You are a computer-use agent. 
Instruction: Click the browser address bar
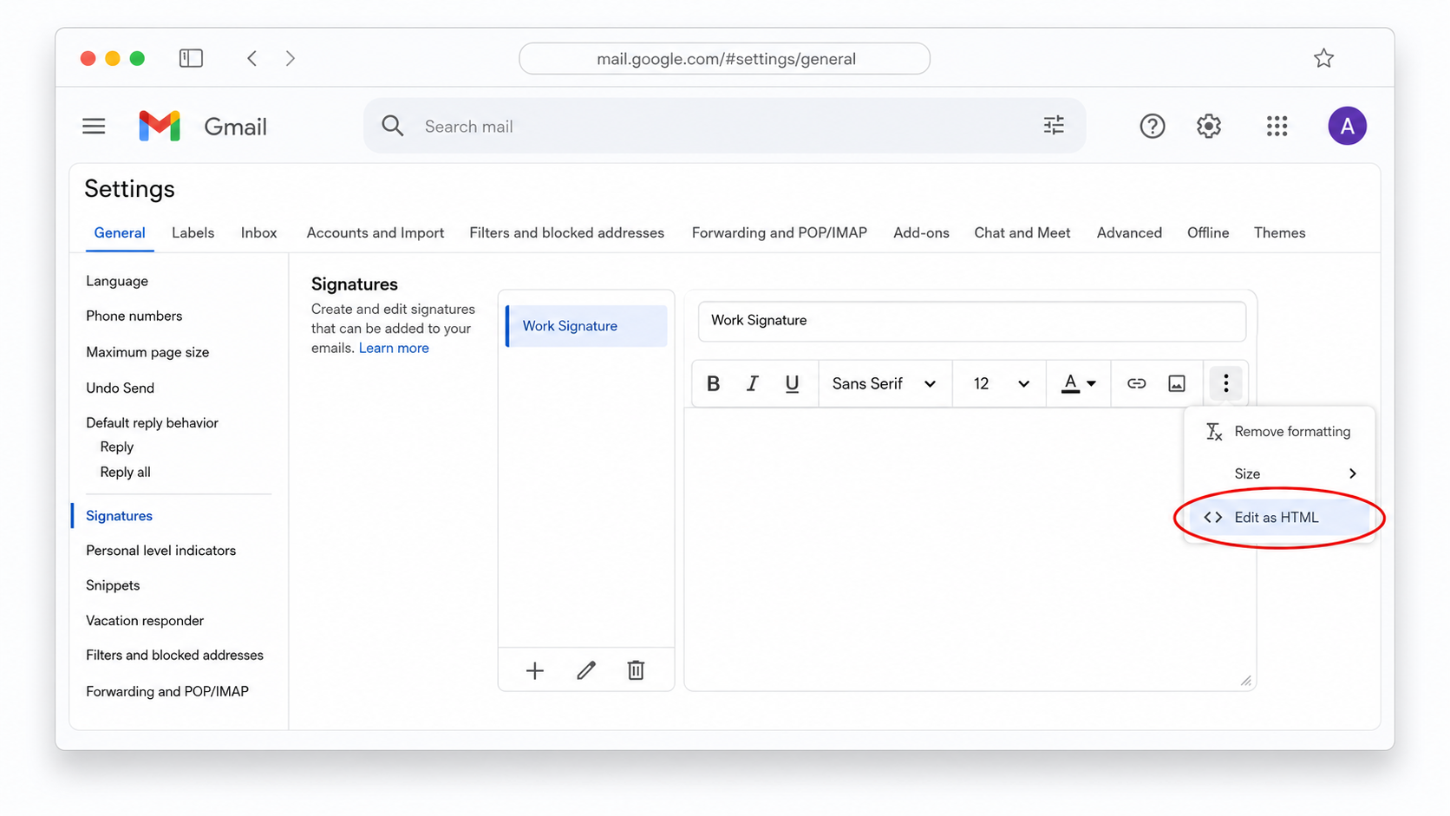pyautogui.click(x=725, y=59)
